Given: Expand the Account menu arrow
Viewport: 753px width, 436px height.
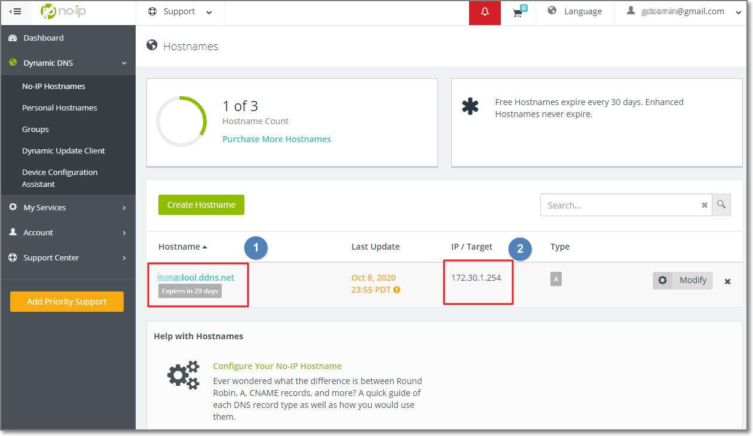Looking at the screenshot, I should pyautogui.click(x=124, y=233).
